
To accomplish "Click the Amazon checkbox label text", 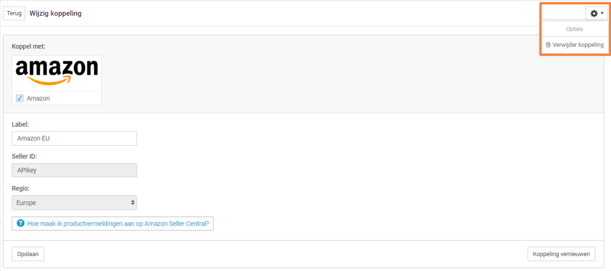I will coord(38,98).
